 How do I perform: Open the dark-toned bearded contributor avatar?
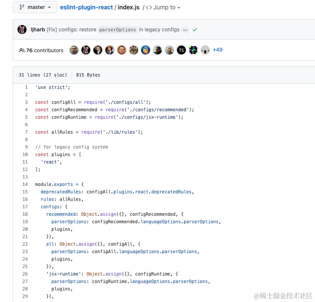(x=157, y=50)
